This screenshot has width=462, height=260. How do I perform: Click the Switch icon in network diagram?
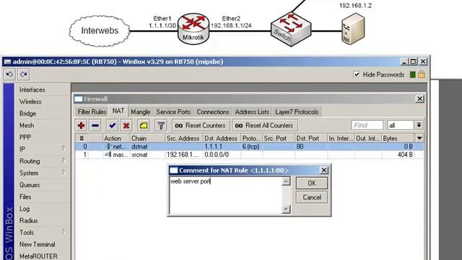click(x=291, y=29)
